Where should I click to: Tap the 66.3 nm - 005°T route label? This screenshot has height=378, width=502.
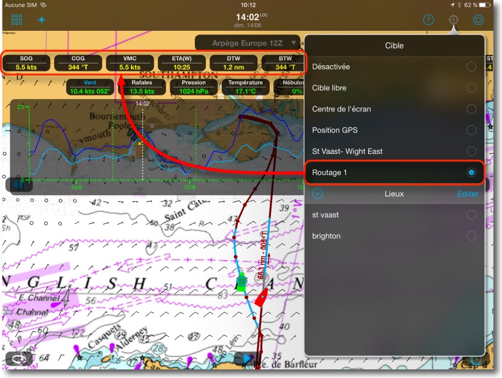coord(262,255)
